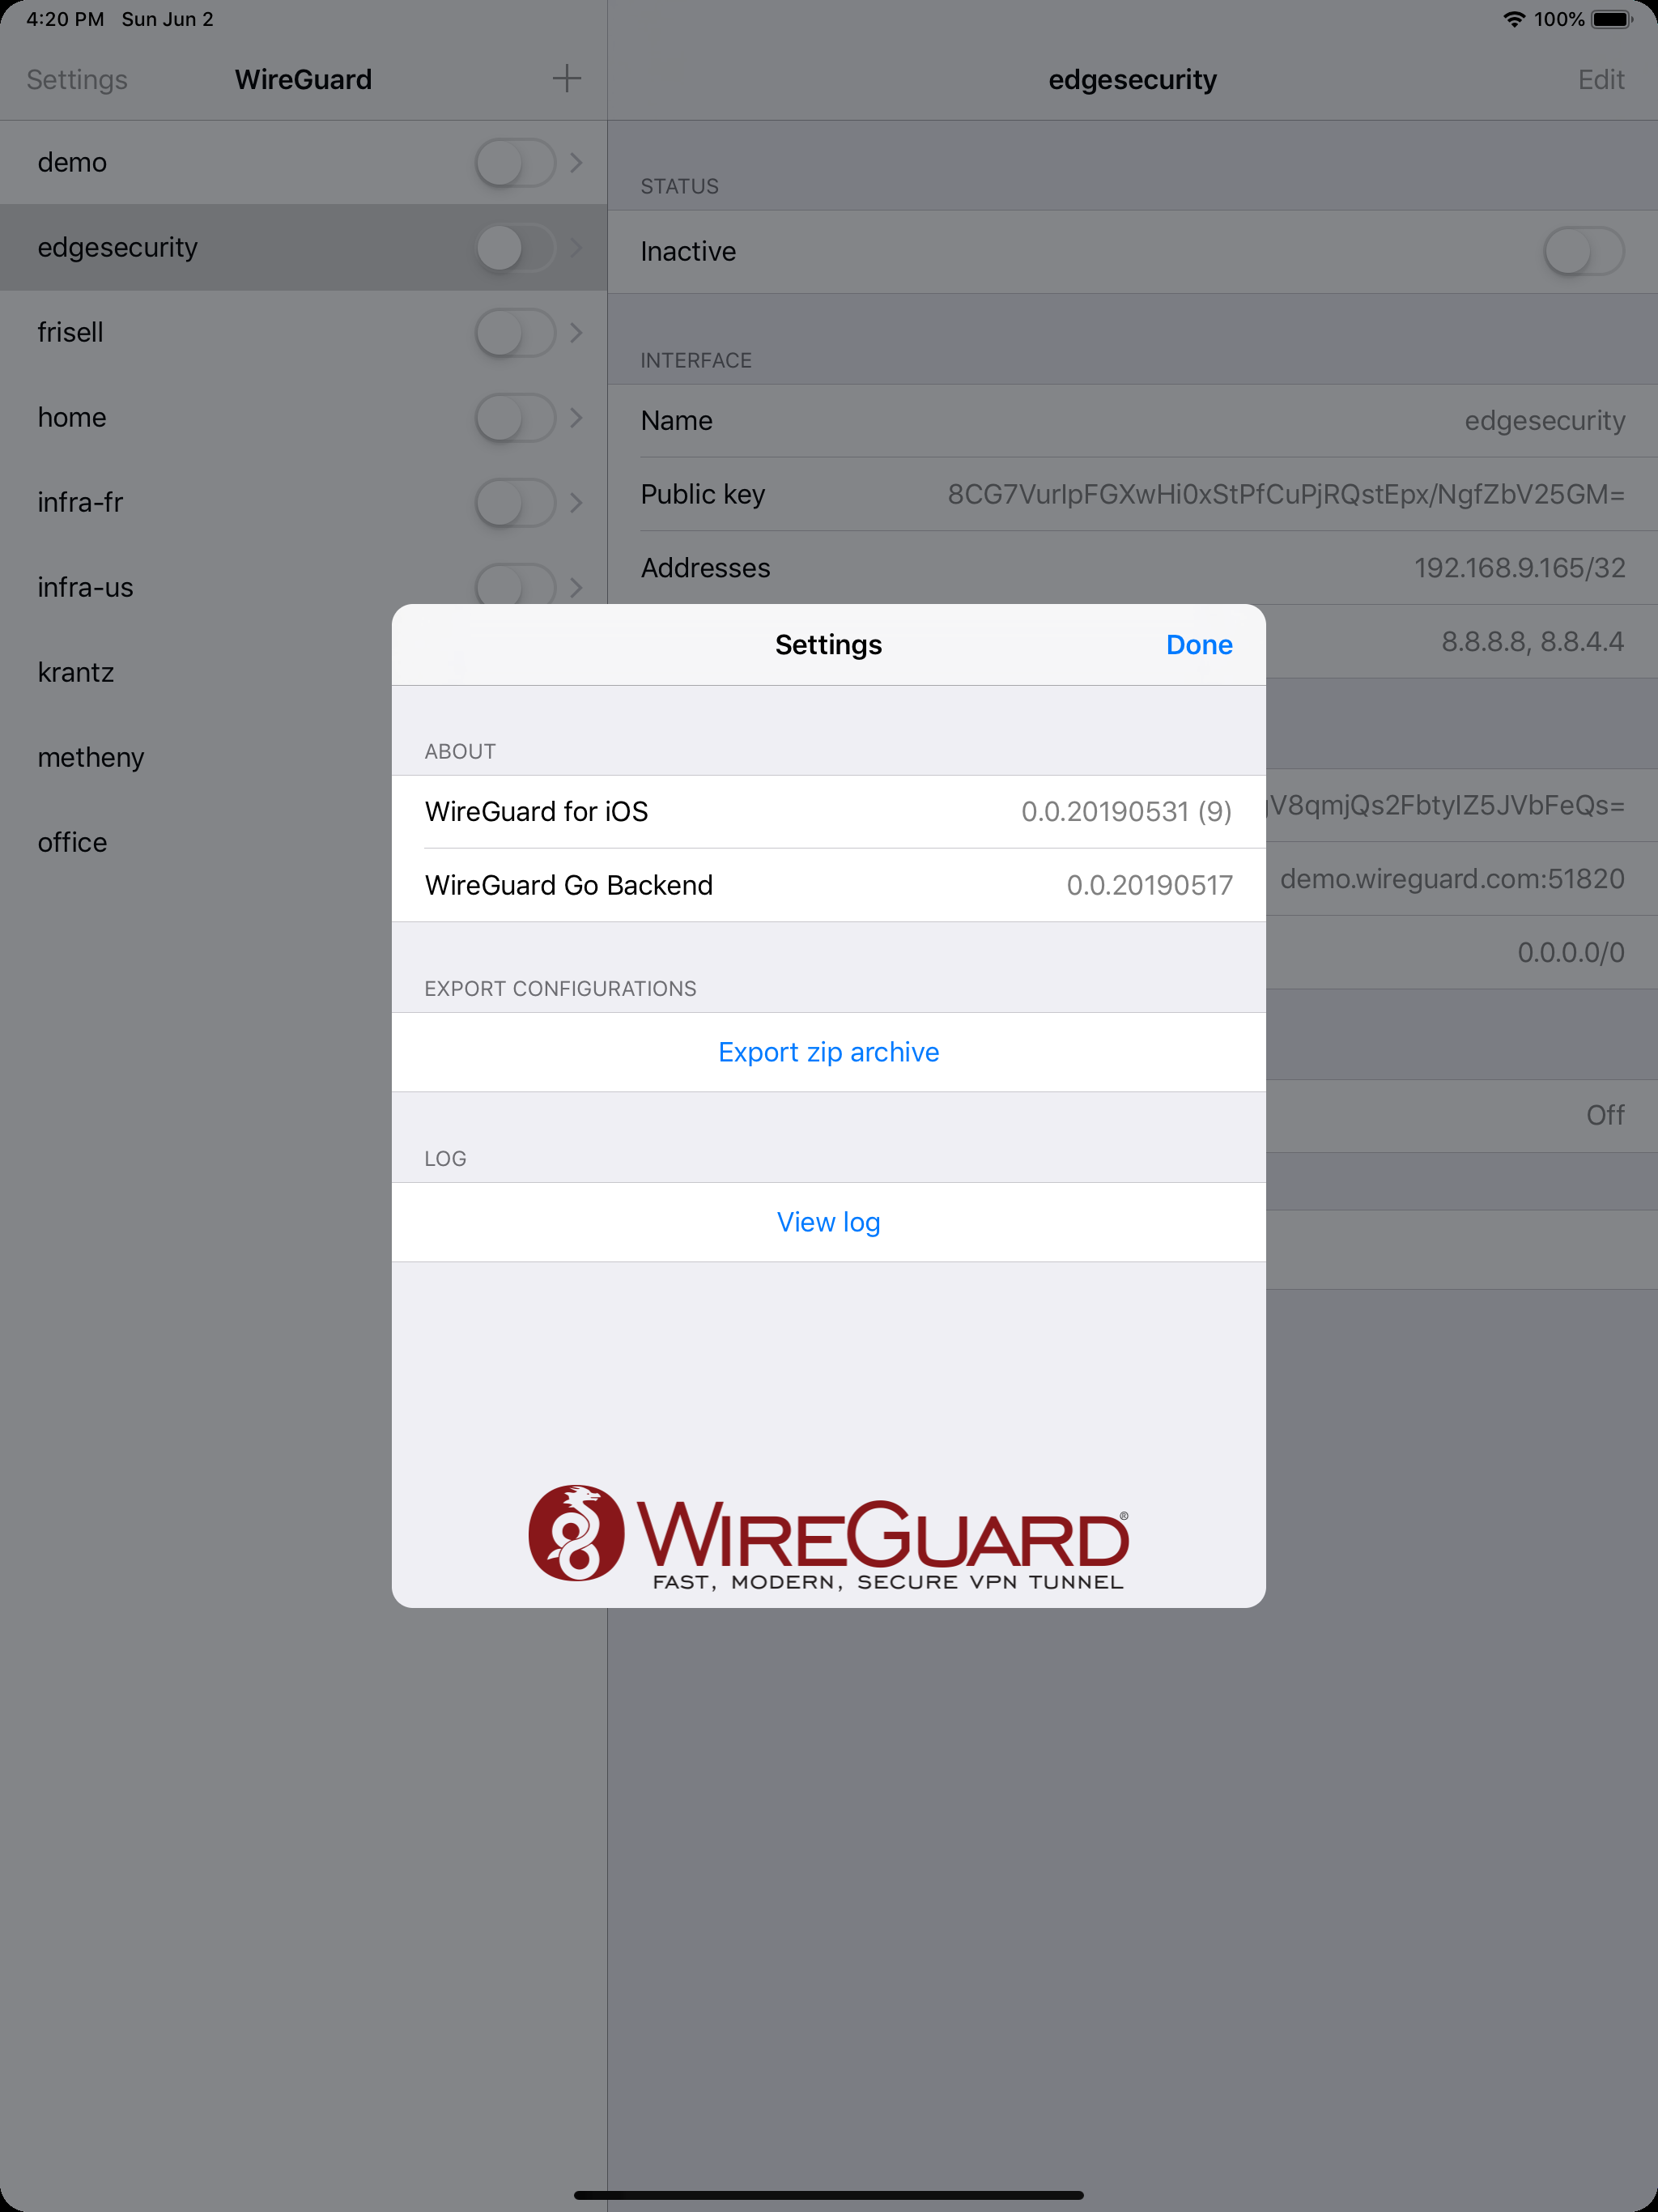Tap Edit for edgesecurity tunnel
Screen dimensions: 1658x2212
(1601, 79)
